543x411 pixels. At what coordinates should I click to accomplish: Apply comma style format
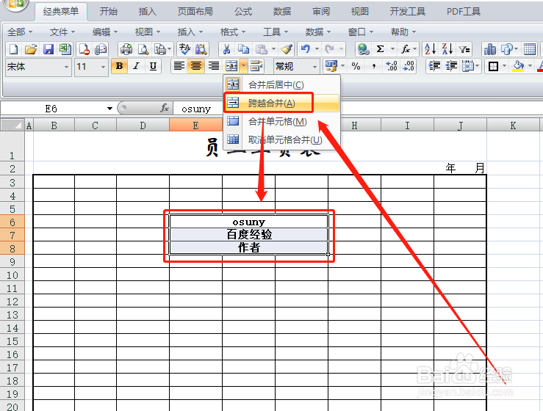tap(373, 66)
